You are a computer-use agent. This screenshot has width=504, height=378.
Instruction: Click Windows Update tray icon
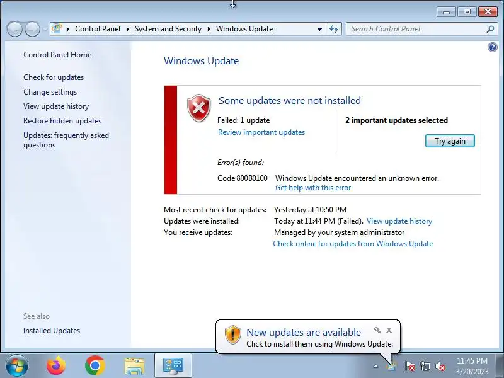(x=391, y=366)
